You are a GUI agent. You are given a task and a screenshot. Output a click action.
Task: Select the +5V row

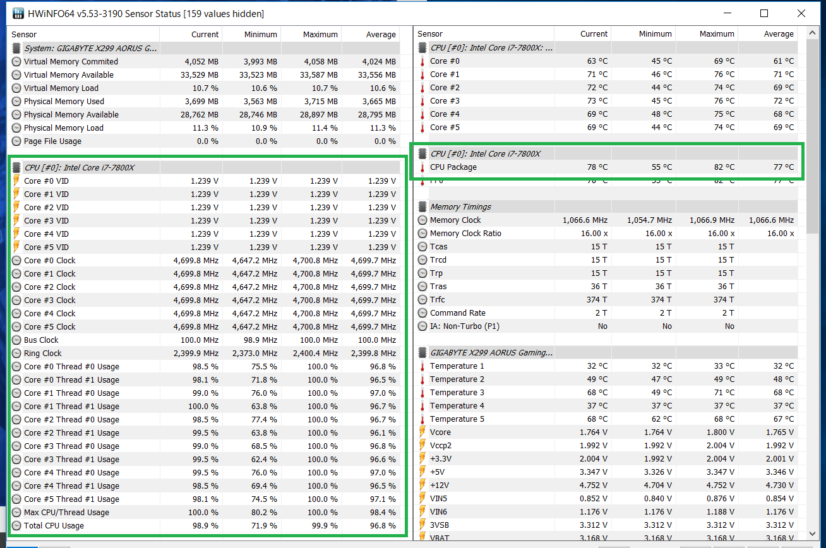606,472
